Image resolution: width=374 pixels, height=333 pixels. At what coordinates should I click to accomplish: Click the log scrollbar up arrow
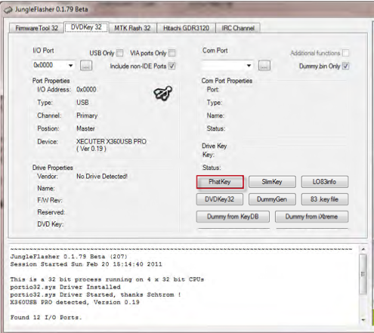pos(363,249)
